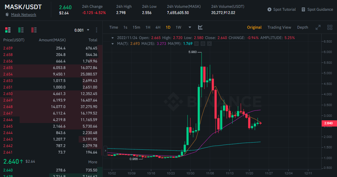This screenshot has width=337, height=177.
Task: Click the book icon beside Mask Network
Action: coord(7,15)
